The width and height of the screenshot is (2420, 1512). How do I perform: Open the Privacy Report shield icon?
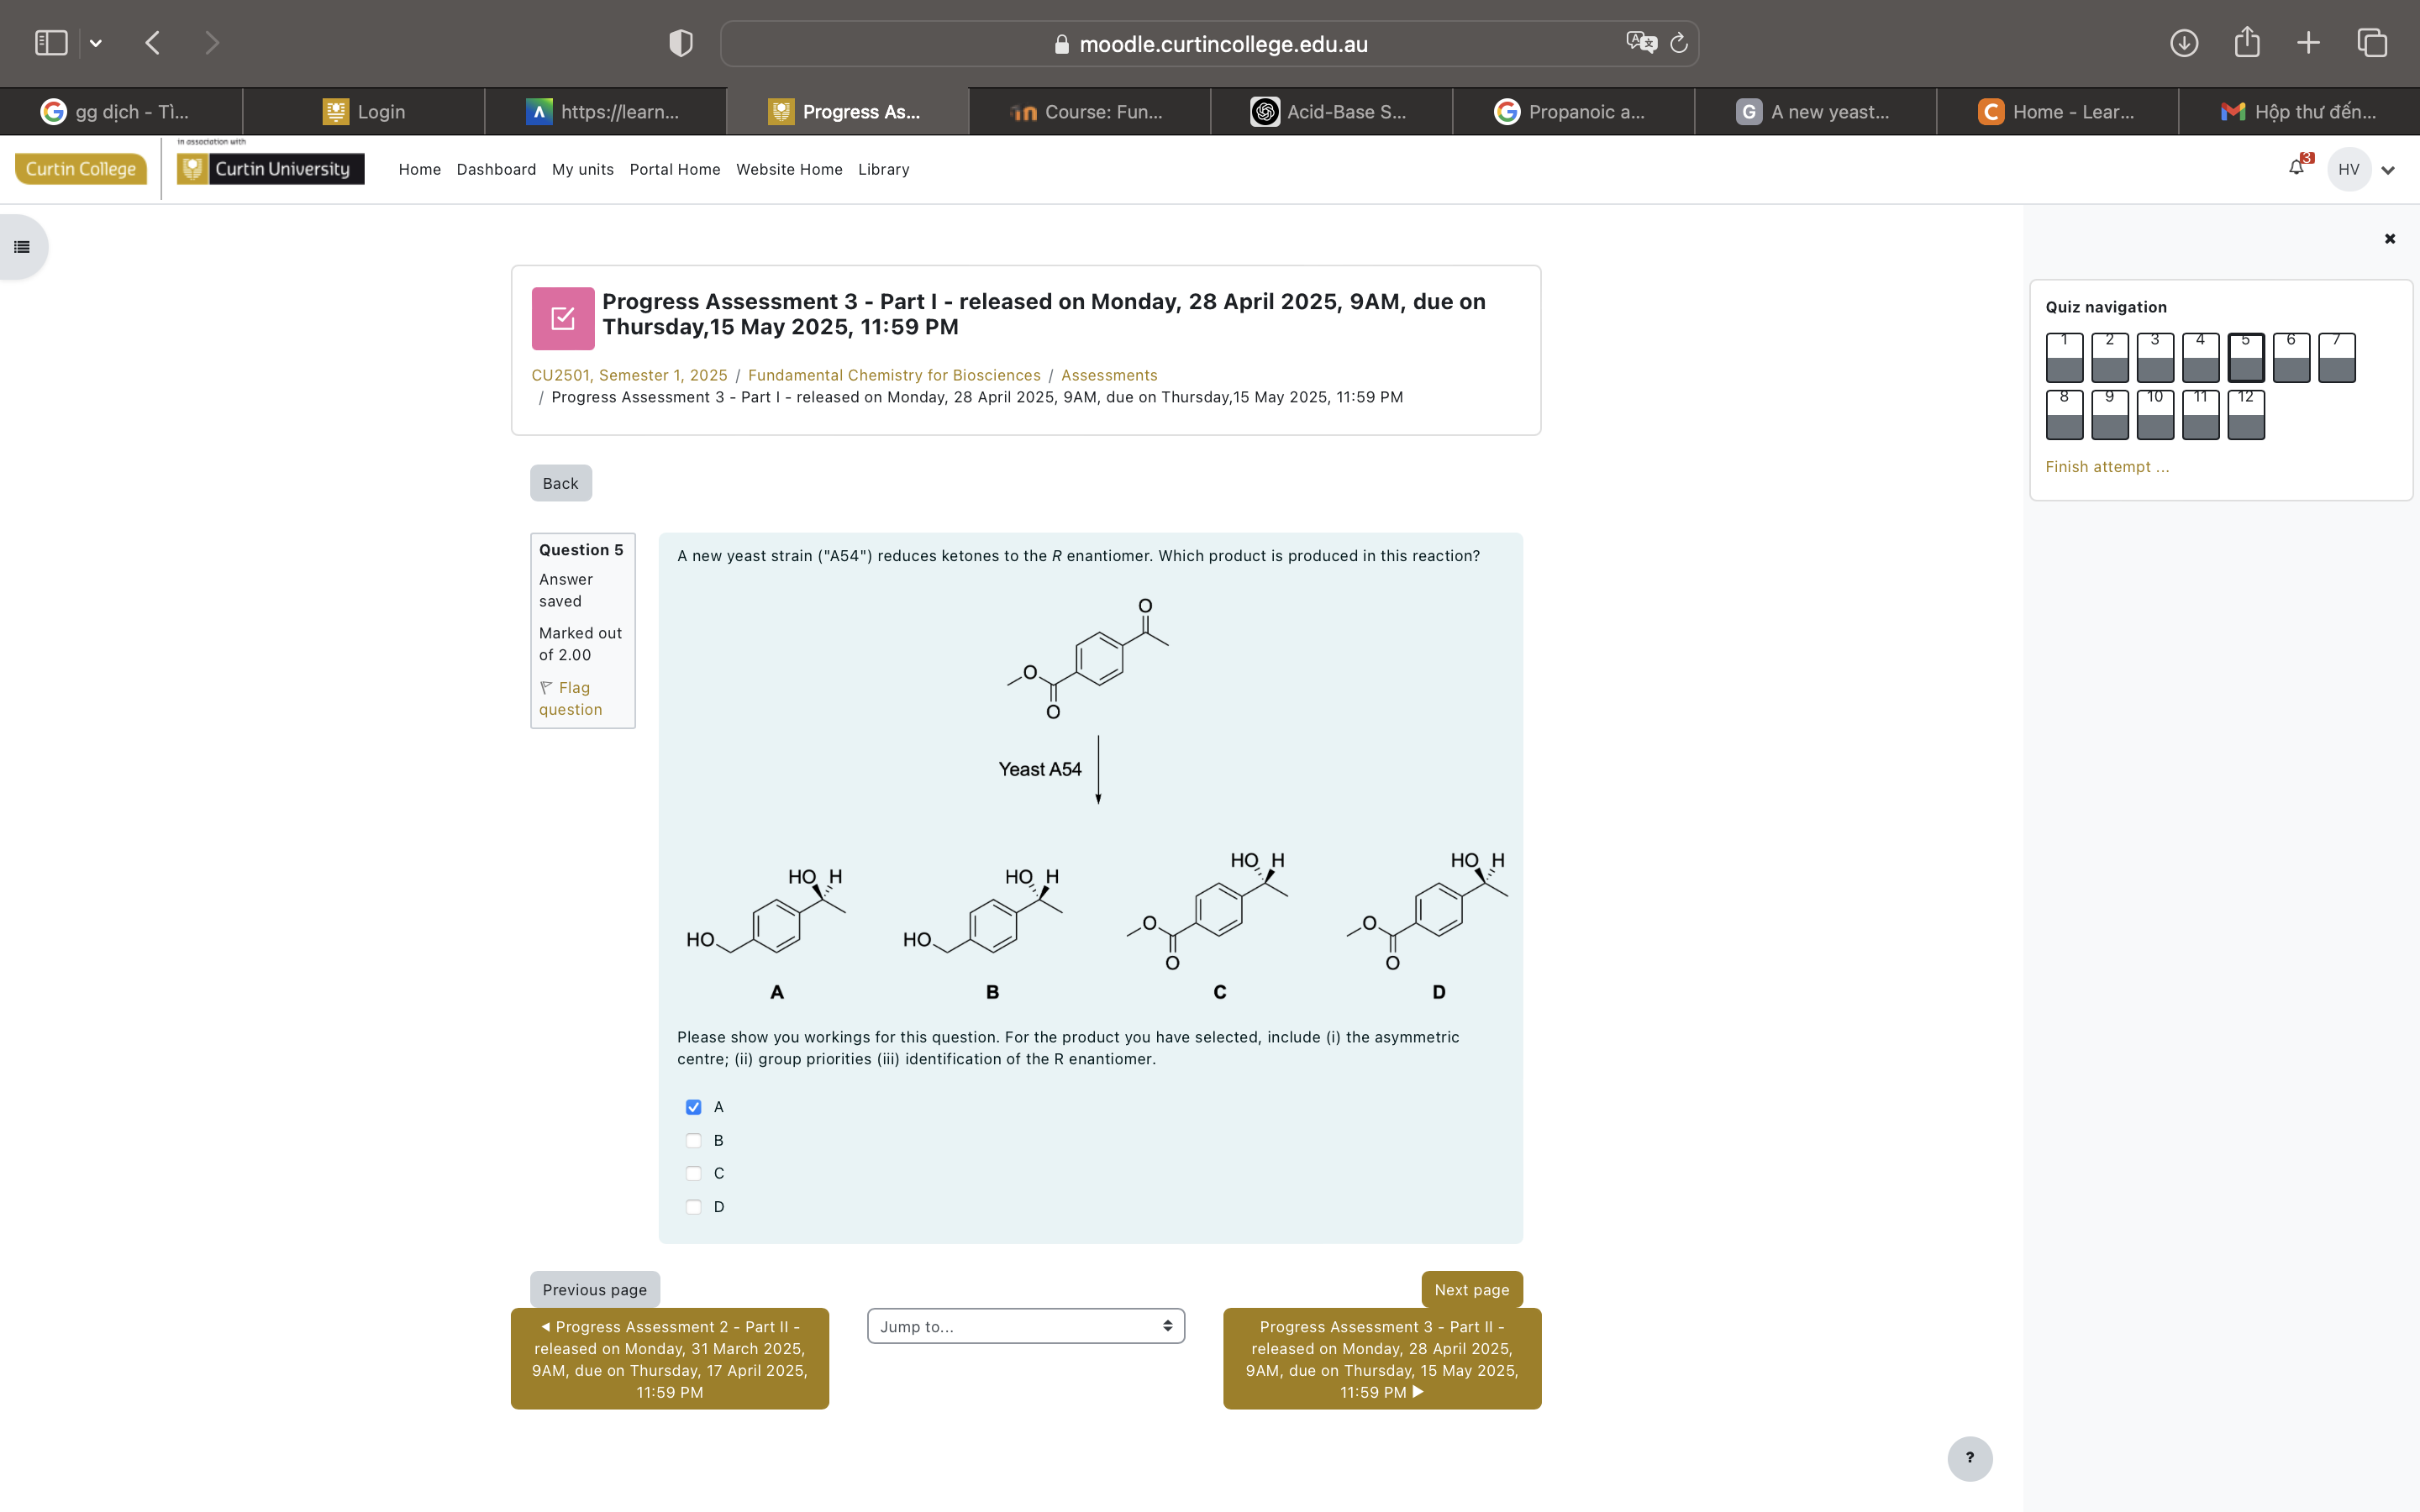click(680, 42)
